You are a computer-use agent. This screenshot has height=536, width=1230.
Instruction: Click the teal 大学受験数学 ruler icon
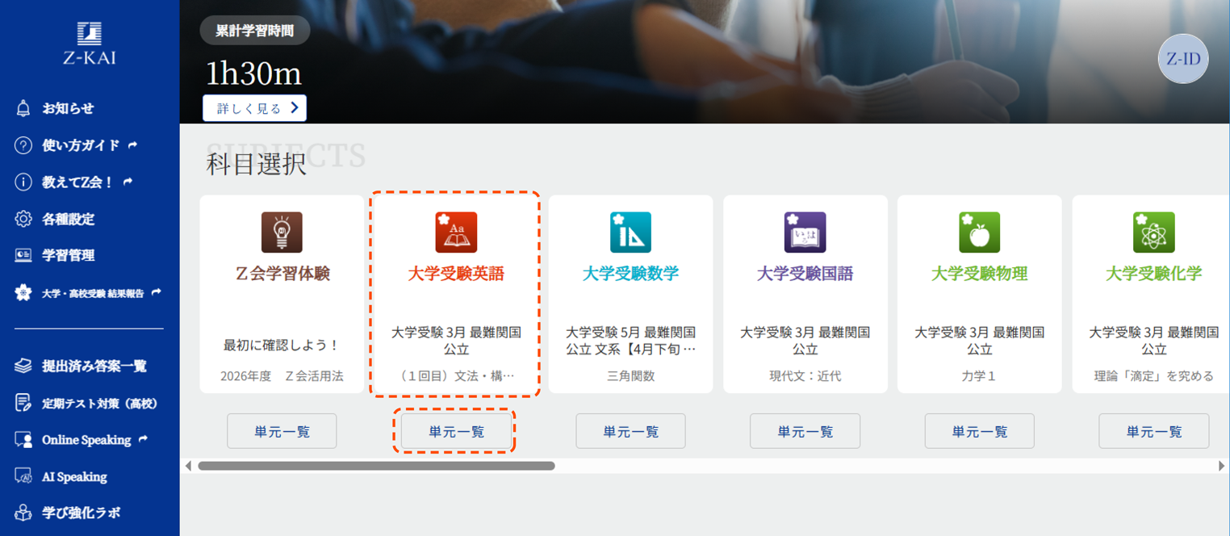[x=630, y=232]
